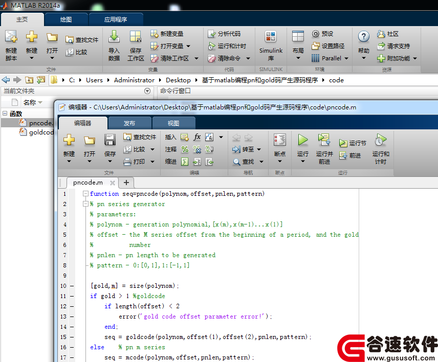Switch to the editor's 编辑器 tab
The height and width of the screenshot is (362, 438).
83,123
